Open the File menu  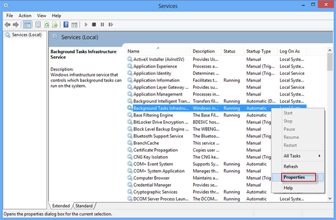[10, 16]
